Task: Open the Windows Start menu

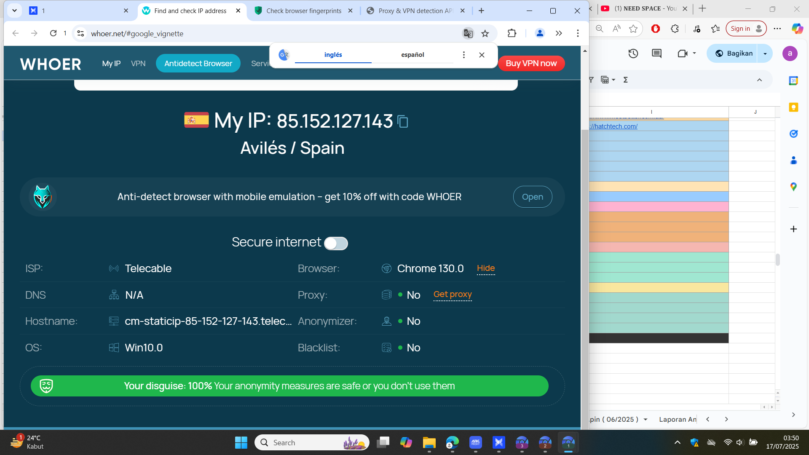Action: 241,442
